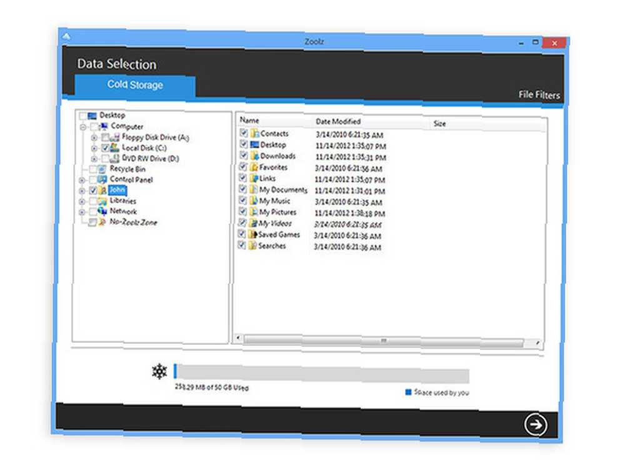
Task: Click the My Documents folder name
Action: point(283,190)
